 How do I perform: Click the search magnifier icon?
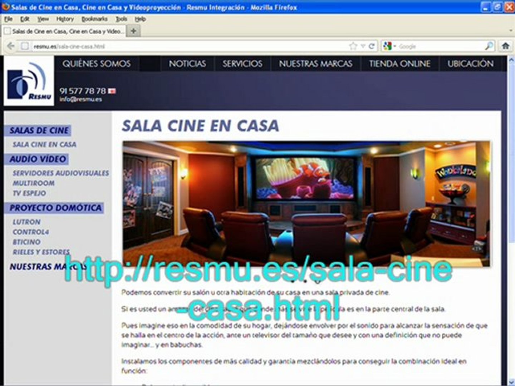(x=489, y=46)
